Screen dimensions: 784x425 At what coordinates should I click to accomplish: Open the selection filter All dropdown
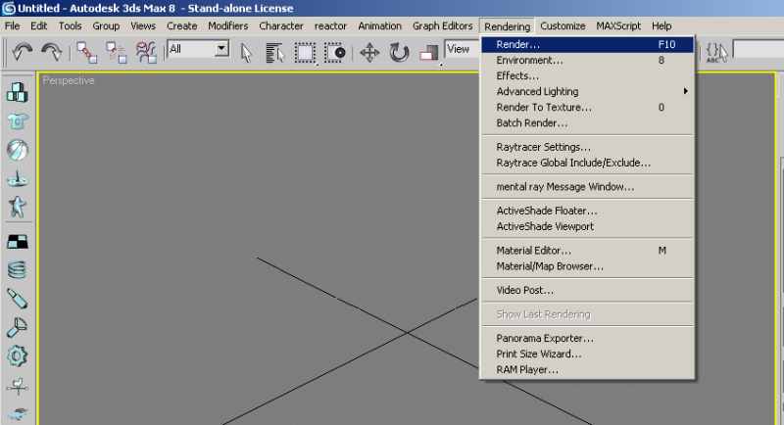(222, 48)
